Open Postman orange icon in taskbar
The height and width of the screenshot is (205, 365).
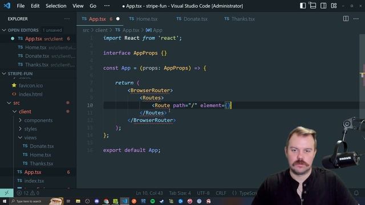134,201
